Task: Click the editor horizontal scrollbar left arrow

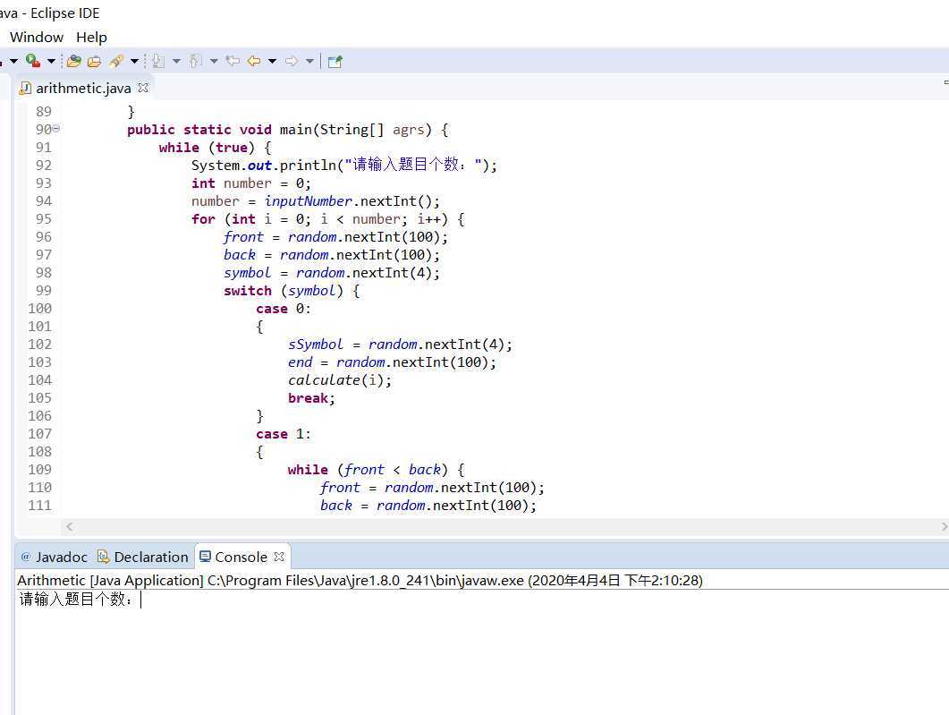Action: tap(70, 527)
